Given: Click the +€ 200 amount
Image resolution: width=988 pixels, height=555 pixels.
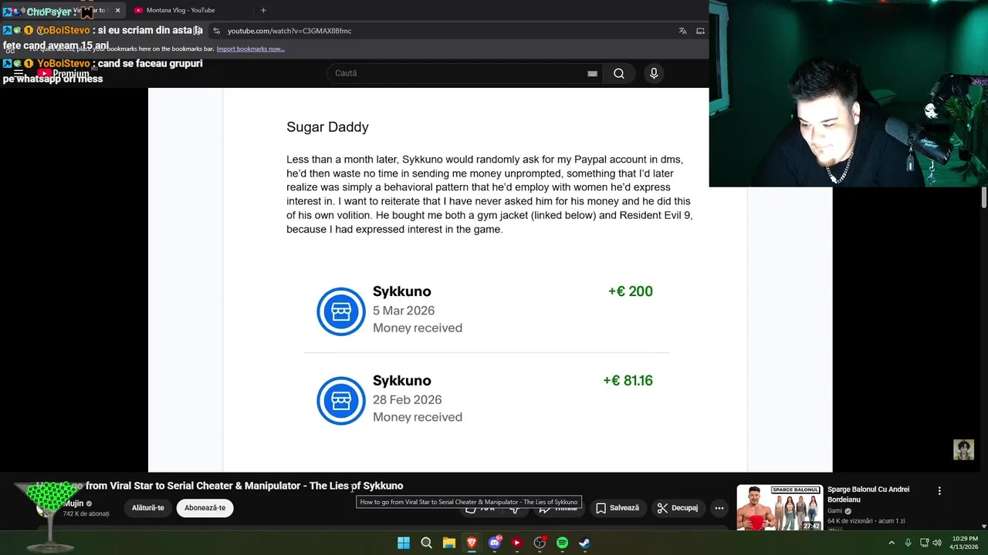Looking at the screenshot, I should [630, 291].
